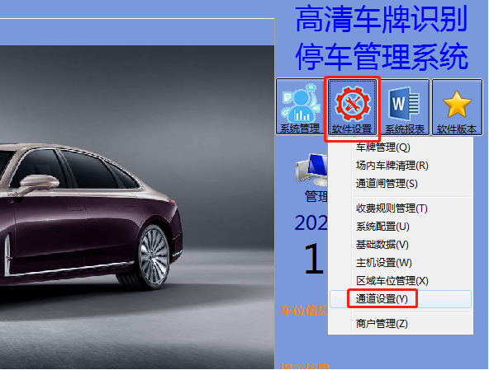Select 车牌管理(Q) from the menu
Screen dimensions: 489x370
pos(383,148)
